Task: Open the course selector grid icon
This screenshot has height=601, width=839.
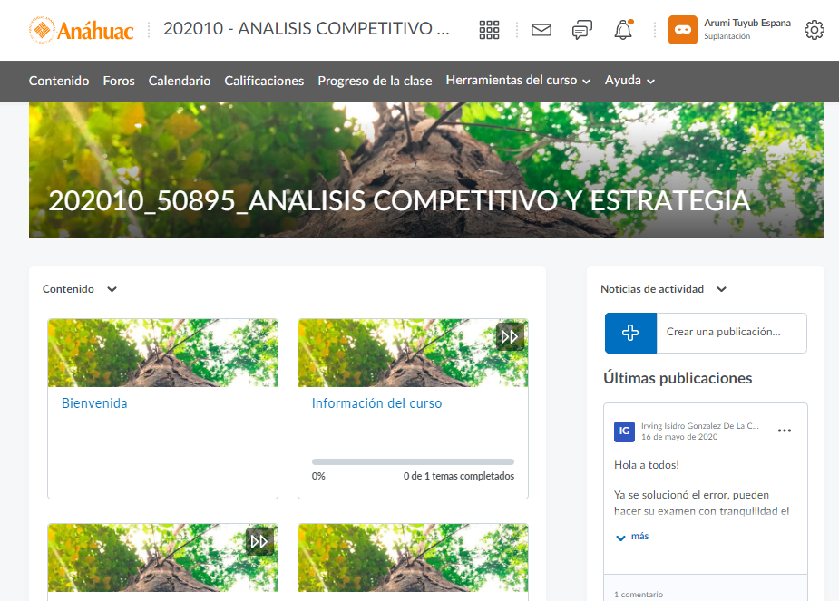Action: pos(489,30)
